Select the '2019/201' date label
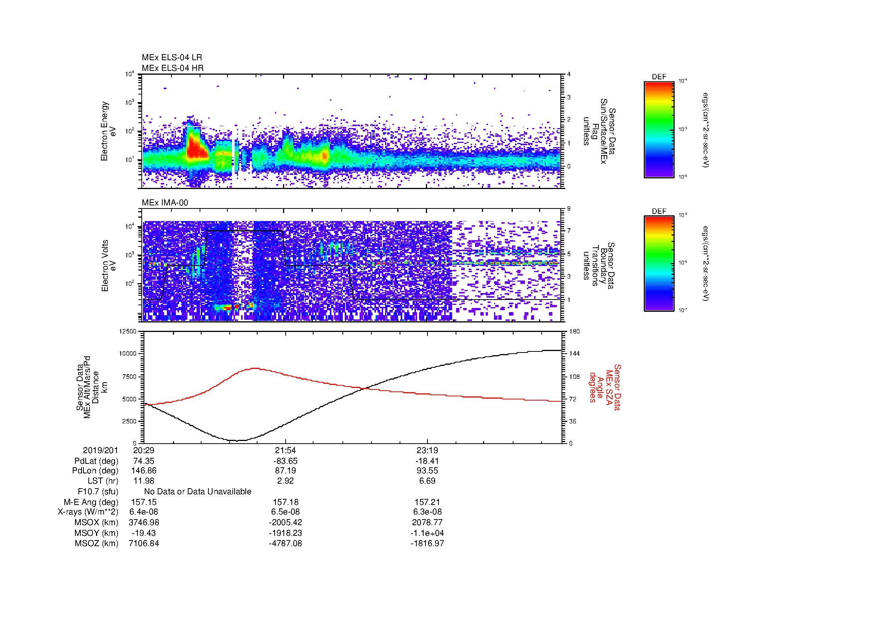The height and width of the screenshot is (630, 891). click(100, 450)
